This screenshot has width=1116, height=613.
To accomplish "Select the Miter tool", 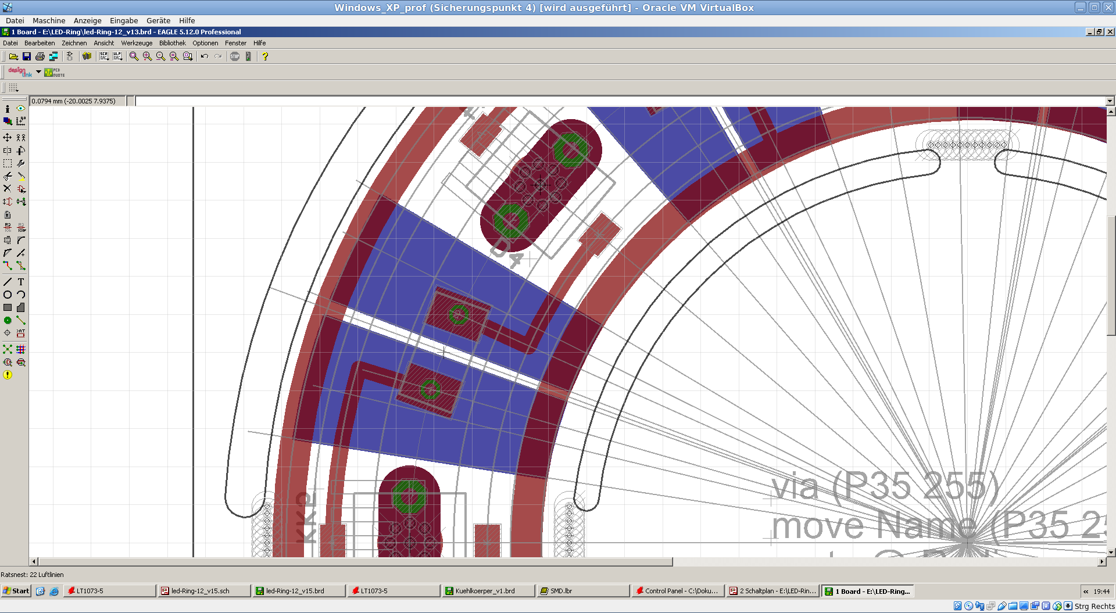I will 21,240.
